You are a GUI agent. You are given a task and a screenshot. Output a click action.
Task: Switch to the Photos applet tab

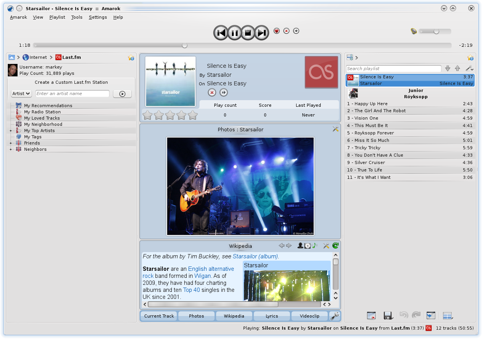coord(196,316)
